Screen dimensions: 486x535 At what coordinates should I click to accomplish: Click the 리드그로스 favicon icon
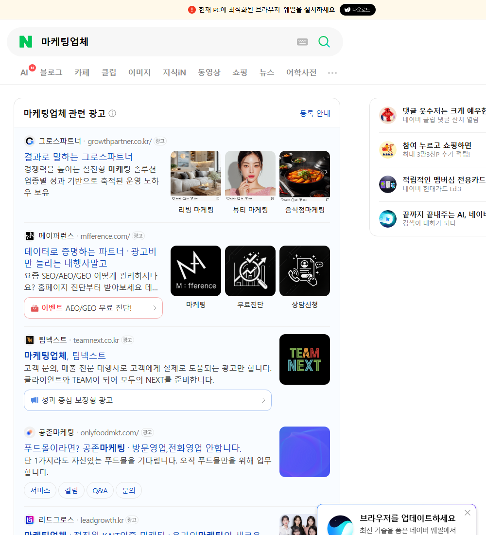click(x=30, y=519)
